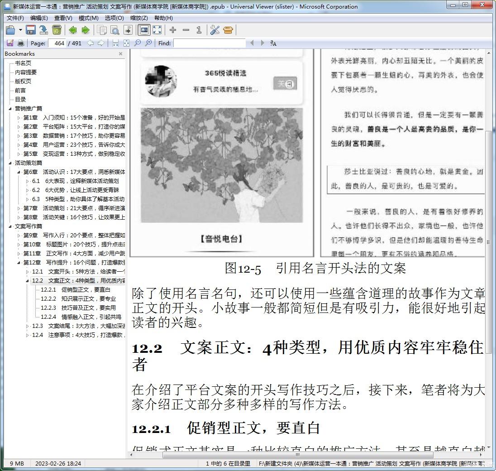The width and height of the screenshot is (496, 471).
Task: Click the full screen toolbar icon
Action: [x=157, y=30]
